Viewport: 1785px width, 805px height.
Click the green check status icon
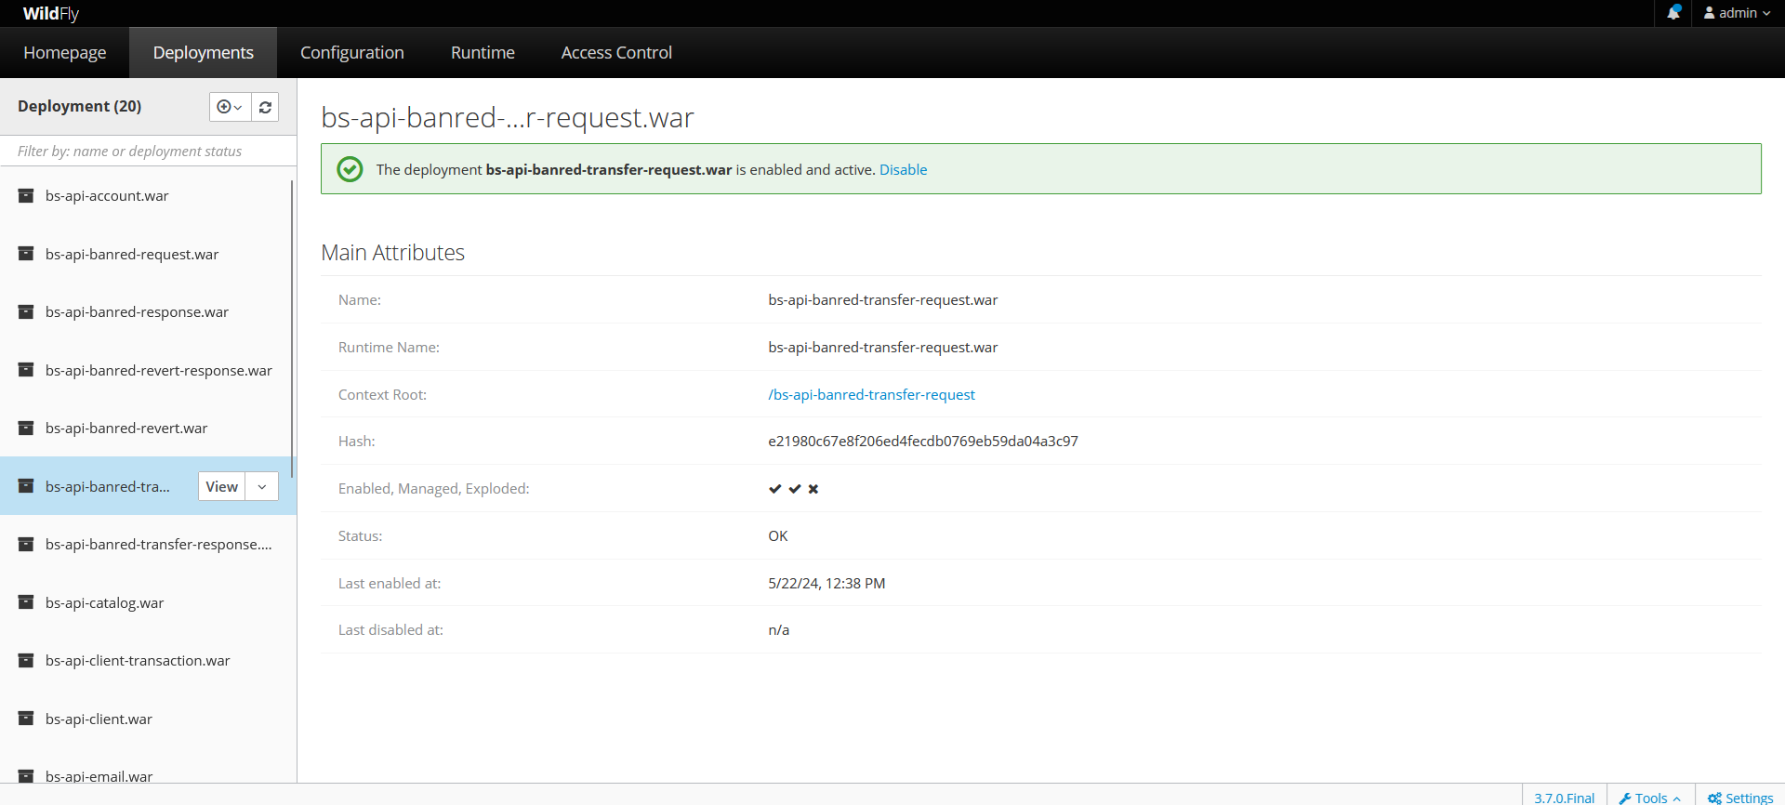point(350,169)
